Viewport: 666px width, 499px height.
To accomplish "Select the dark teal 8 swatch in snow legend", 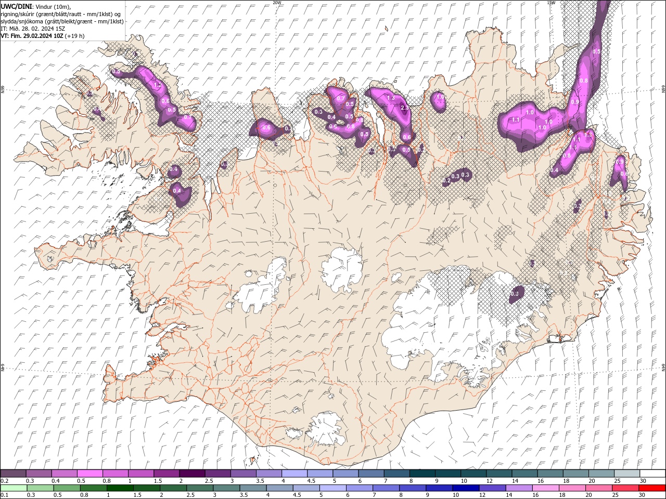I will point(421,474).
